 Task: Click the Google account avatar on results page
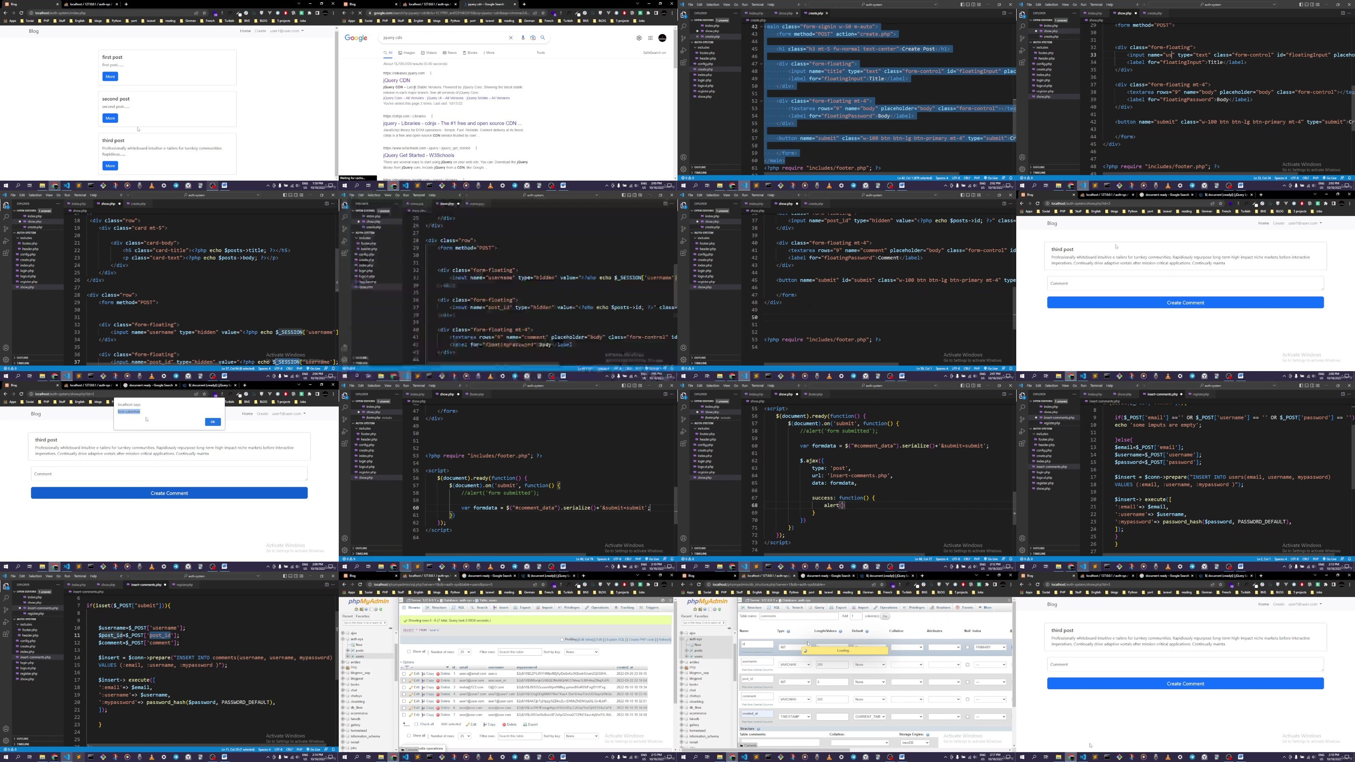pyautogui.click(x=662, y=38)
